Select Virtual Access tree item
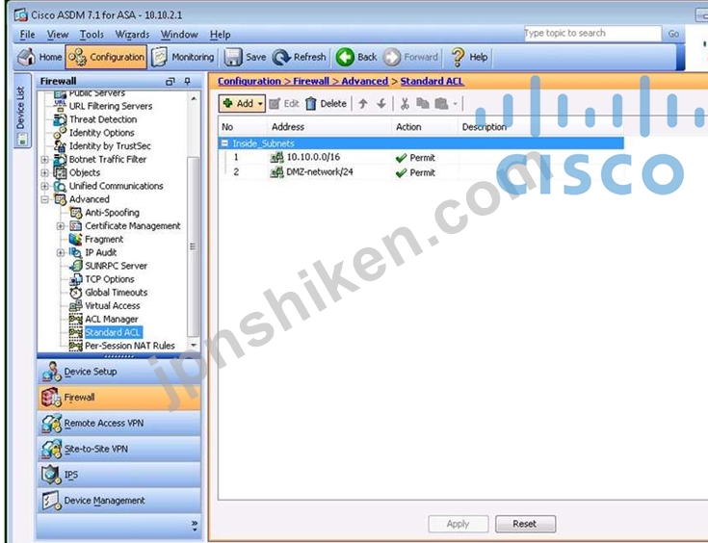Image resolution: width=708 pixels, height=543 pixels. point(113,305)
